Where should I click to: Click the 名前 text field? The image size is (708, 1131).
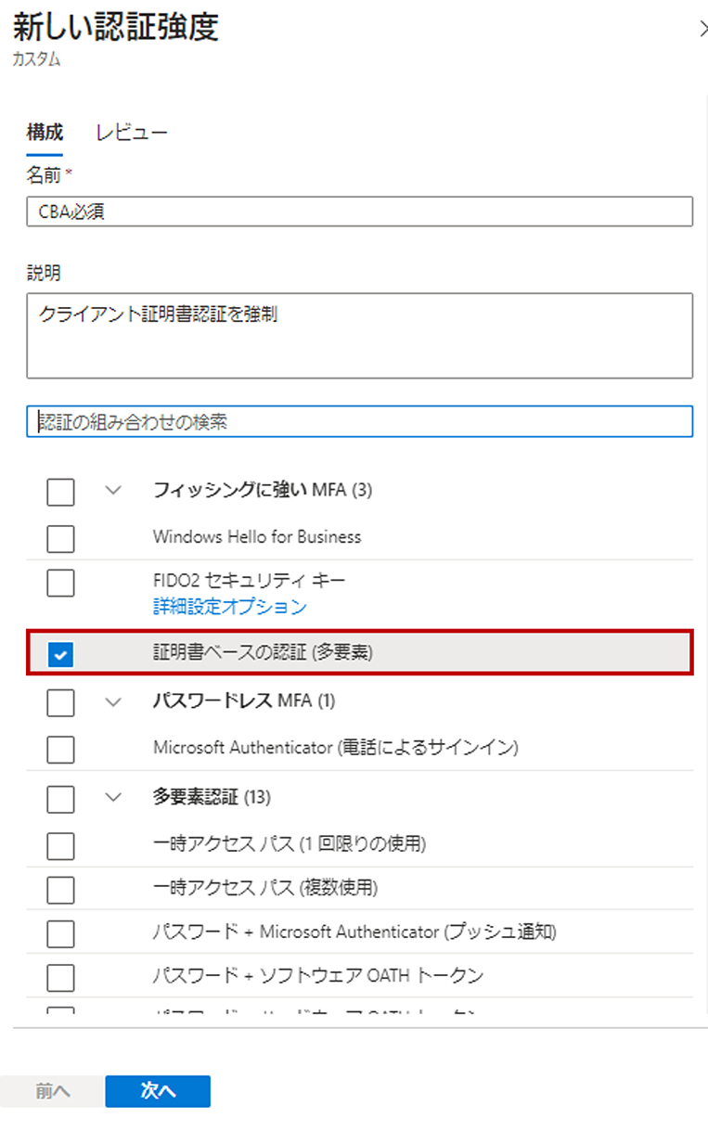359,212
